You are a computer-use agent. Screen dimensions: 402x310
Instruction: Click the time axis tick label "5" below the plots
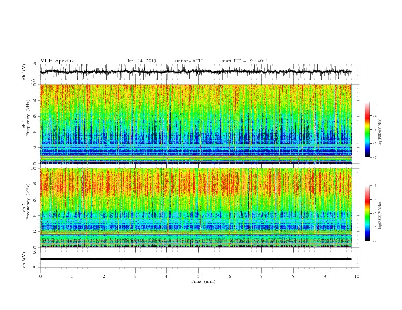tap(198, 276)
